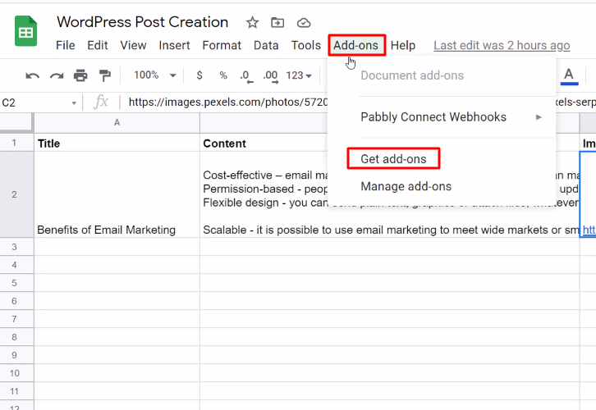Open the Help menu
The width and height of the screenshot is (596, 410).
coord(403,45)
